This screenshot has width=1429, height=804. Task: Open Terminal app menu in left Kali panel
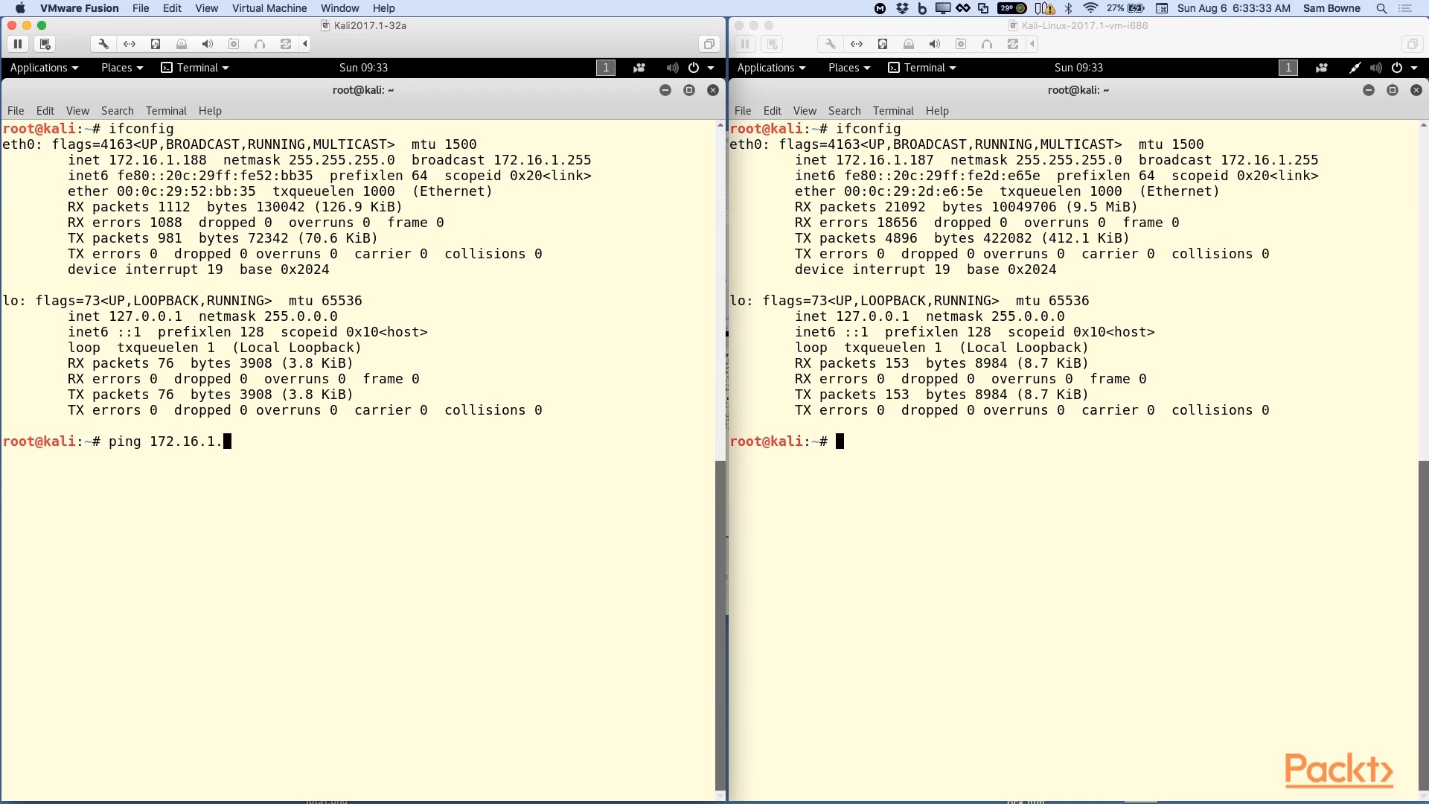[x=195, y=68]
